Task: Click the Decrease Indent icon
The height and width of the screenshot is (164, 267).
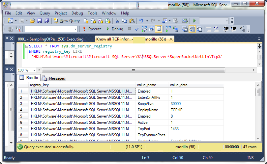Action: (226, 29)
